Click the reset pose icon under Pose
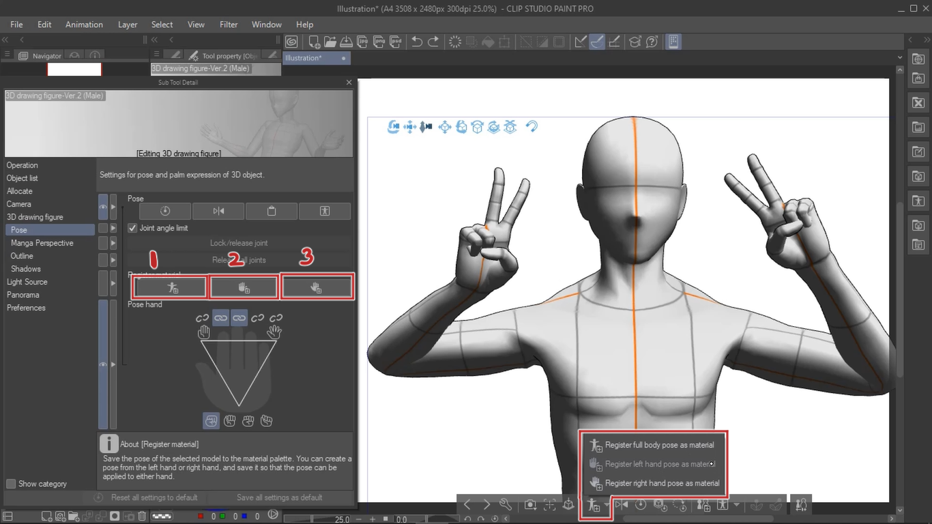This screenshot has width=932, height=524. 165,211
